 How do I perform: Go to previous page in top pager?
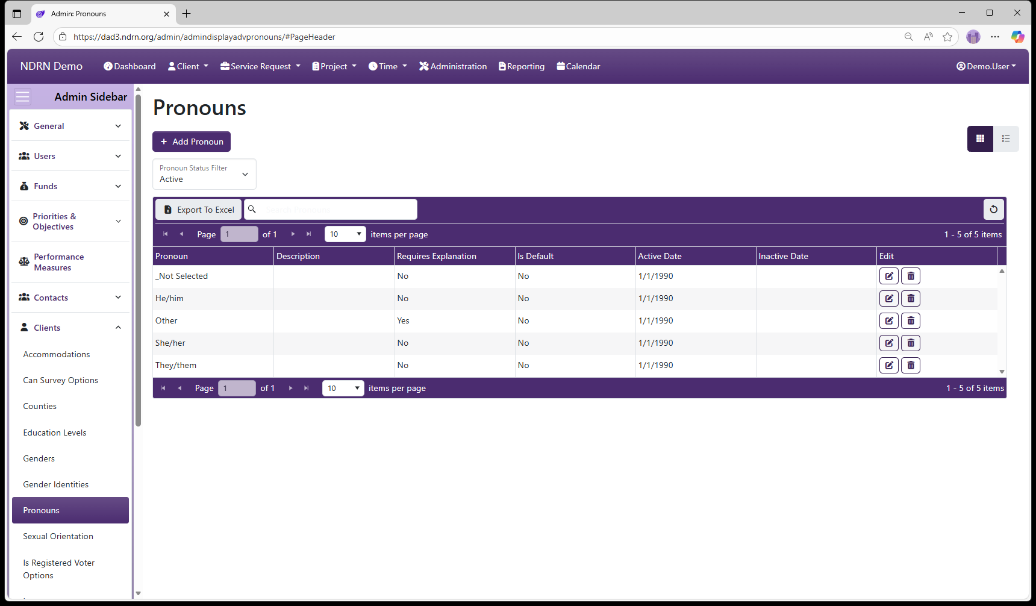[181, 234]
